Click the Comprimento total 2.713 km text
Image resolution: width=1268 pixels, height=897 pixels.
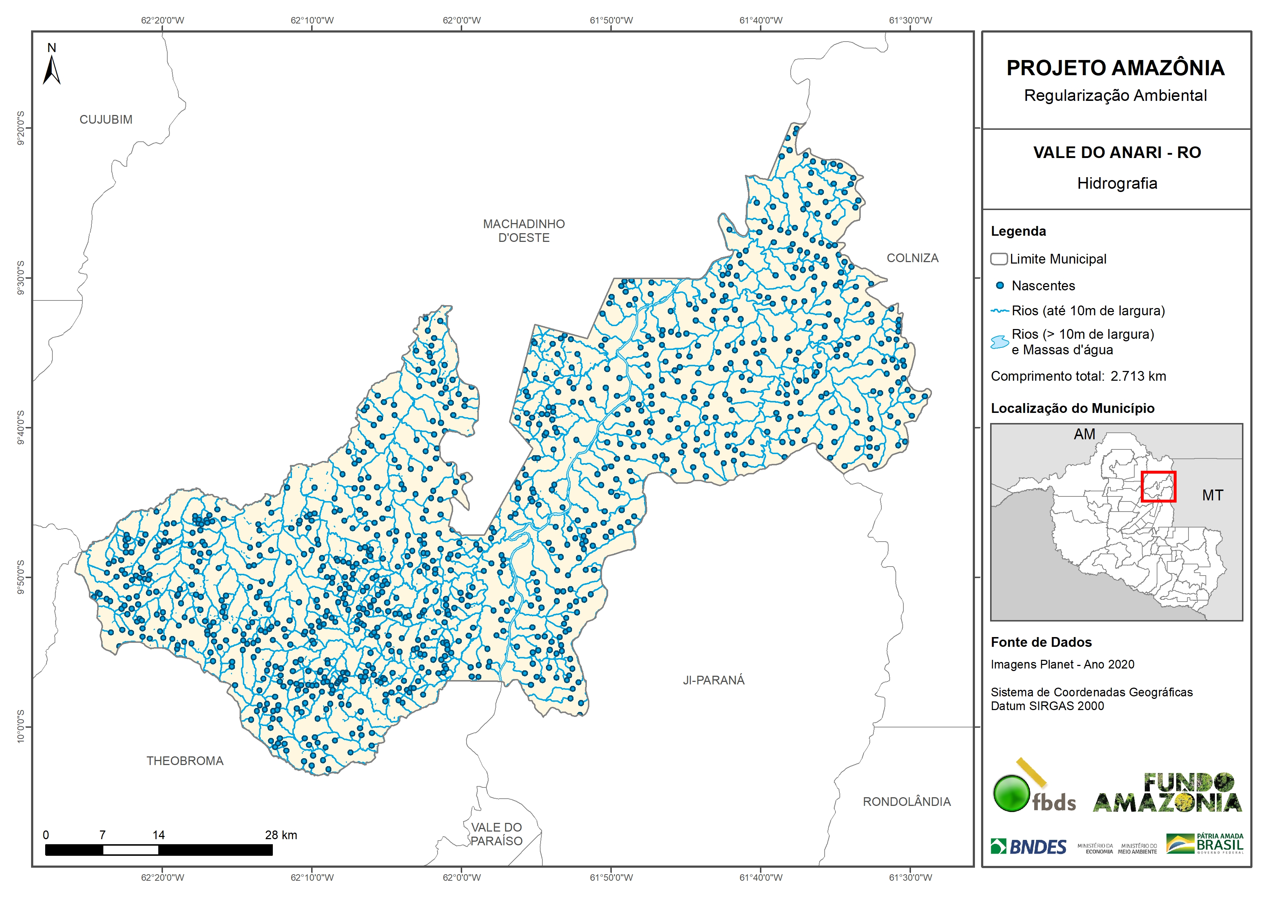(x=1078, y=376)
